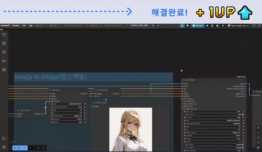Decrease KSampler cfg with left arrow
Screen dimensions: 262x152
52,113
